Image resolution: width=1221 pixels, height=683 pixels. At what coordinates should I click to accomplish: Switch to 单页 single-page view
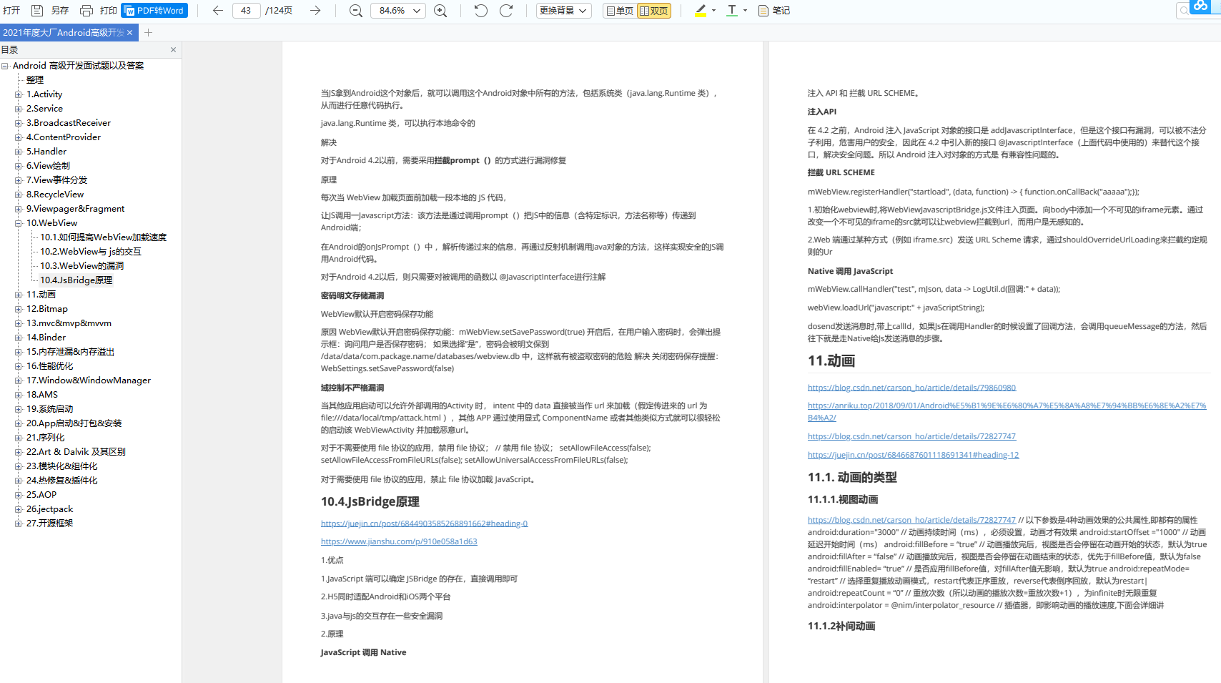pyautogui.click(x=619, y=11)
